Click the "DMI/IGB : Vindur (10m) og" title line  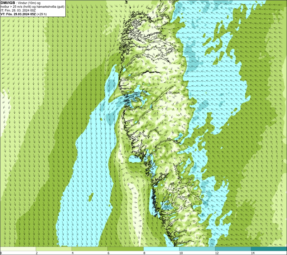click(20, 3)
